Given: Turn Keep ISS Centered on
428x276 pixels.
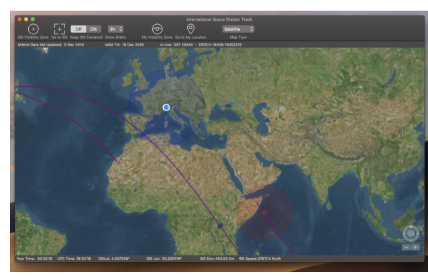Looking at the screenshot, I should (x=93, y=29).
